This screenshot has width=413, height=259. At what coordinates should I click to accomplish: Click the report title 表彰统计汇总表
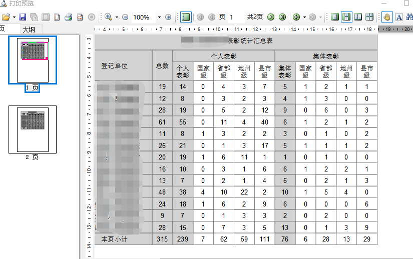(x=250, y=41)
